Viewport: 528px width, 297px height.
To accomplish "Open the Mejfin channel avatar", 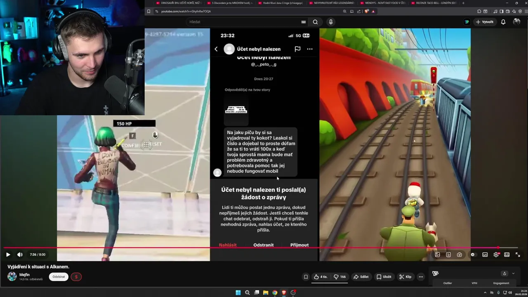I will (12, 276).
